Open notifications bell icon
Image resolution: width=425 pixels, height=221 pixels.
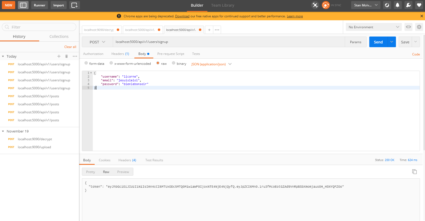coord(398,5)
